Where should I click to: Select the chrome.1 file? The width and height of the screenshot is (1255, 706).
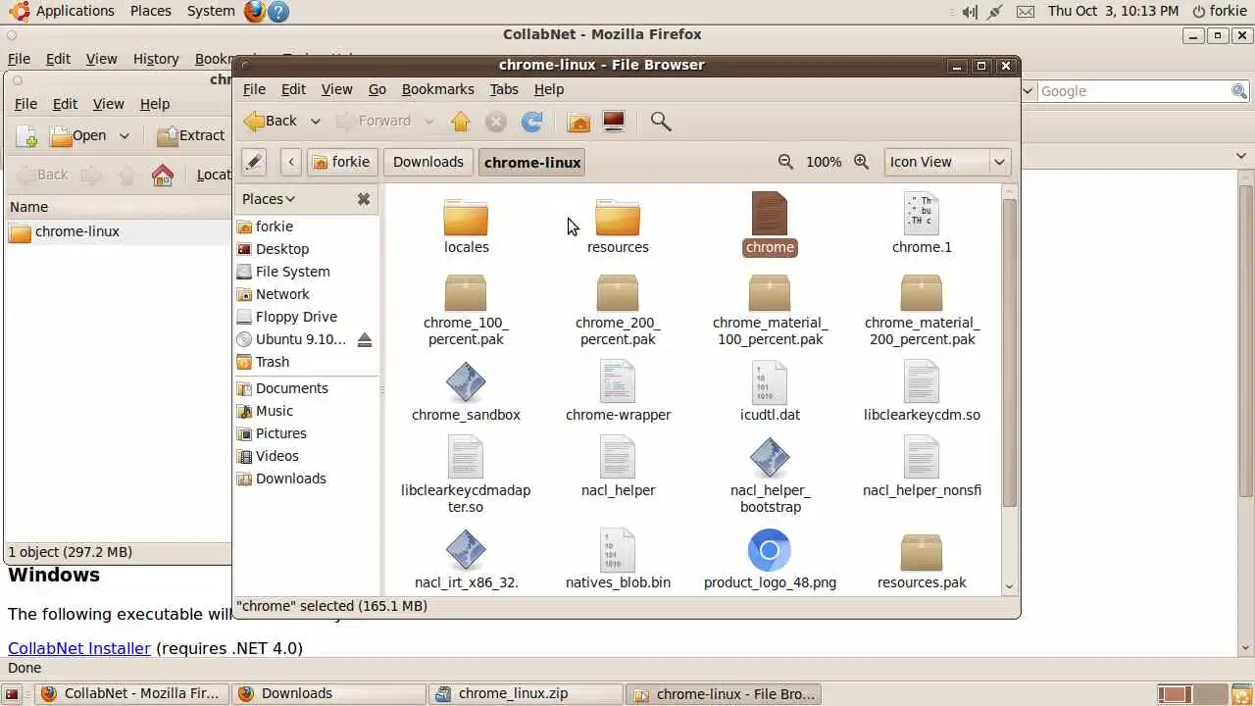pos(922,224)
